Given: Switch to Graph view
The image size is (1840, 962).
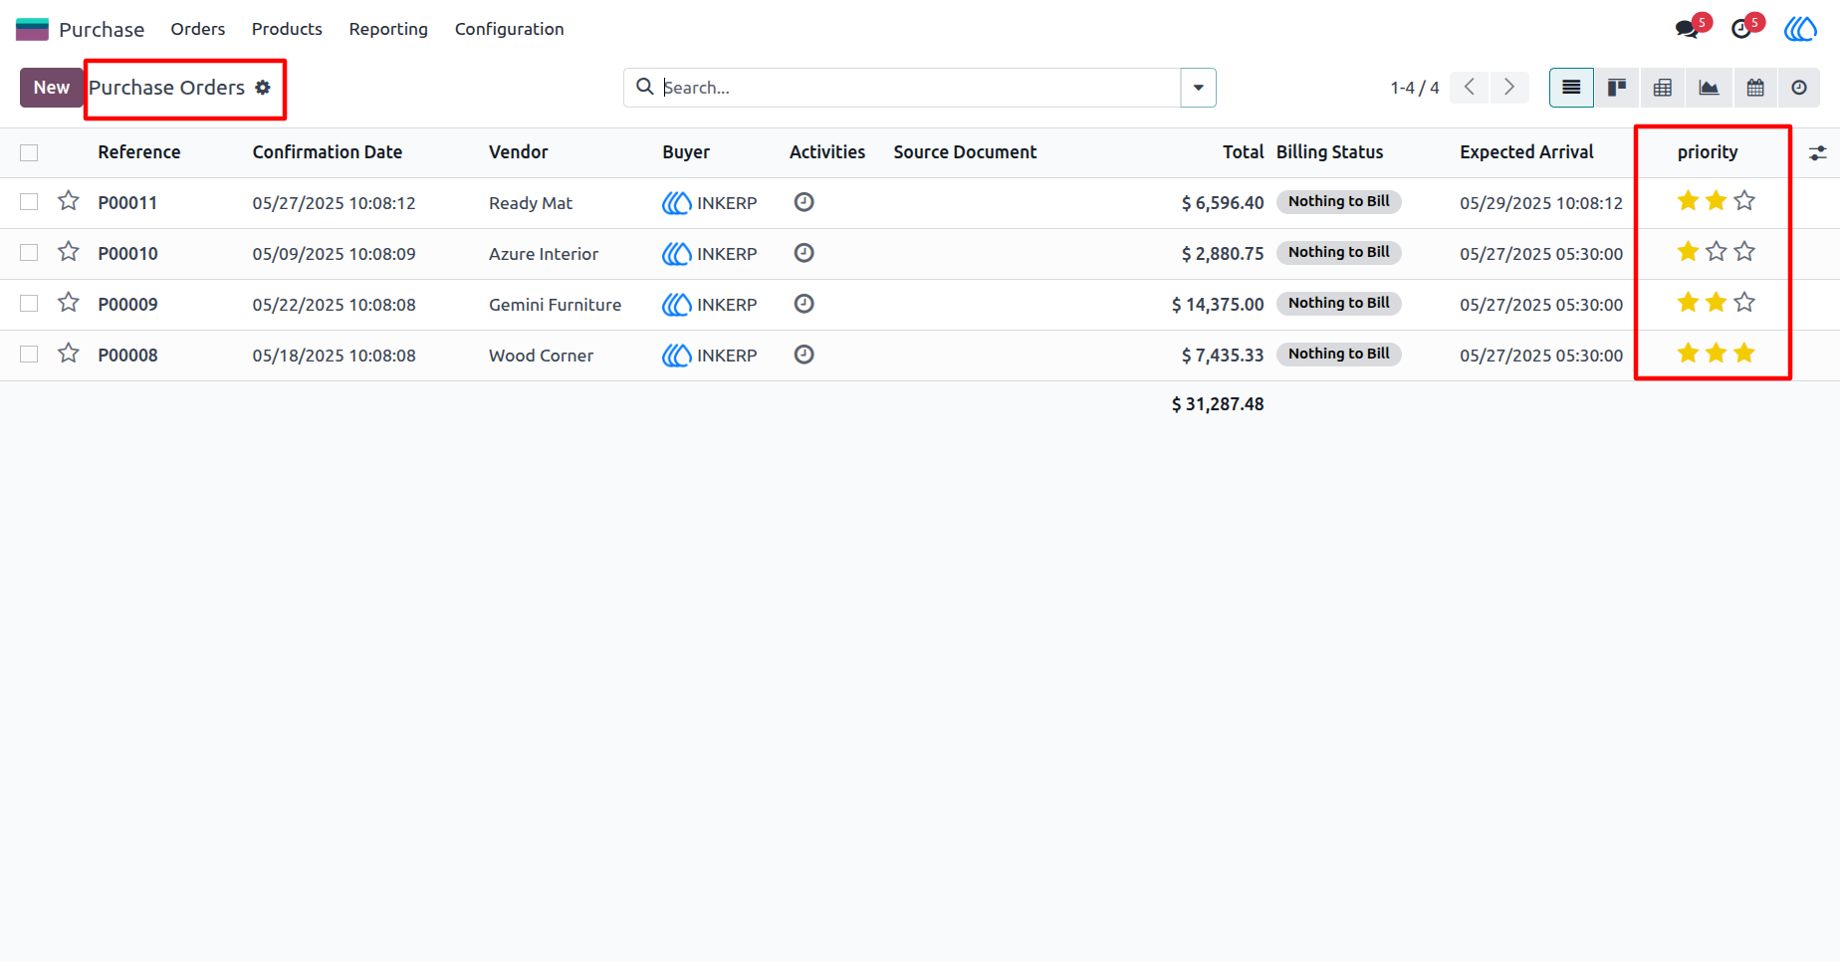Looking at the screenshot, I should [x=1709, y=88].
